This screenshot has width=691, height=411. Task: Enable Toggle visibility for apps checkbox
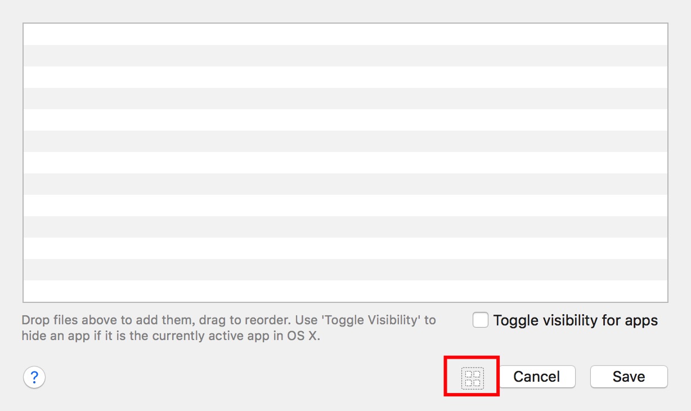[x=481, y=320]
